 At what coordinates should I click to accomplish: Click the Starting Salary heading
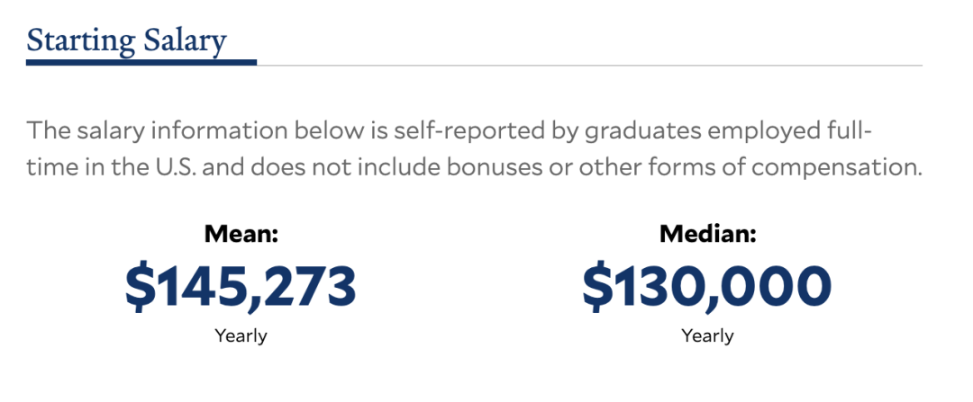[127, 41]
